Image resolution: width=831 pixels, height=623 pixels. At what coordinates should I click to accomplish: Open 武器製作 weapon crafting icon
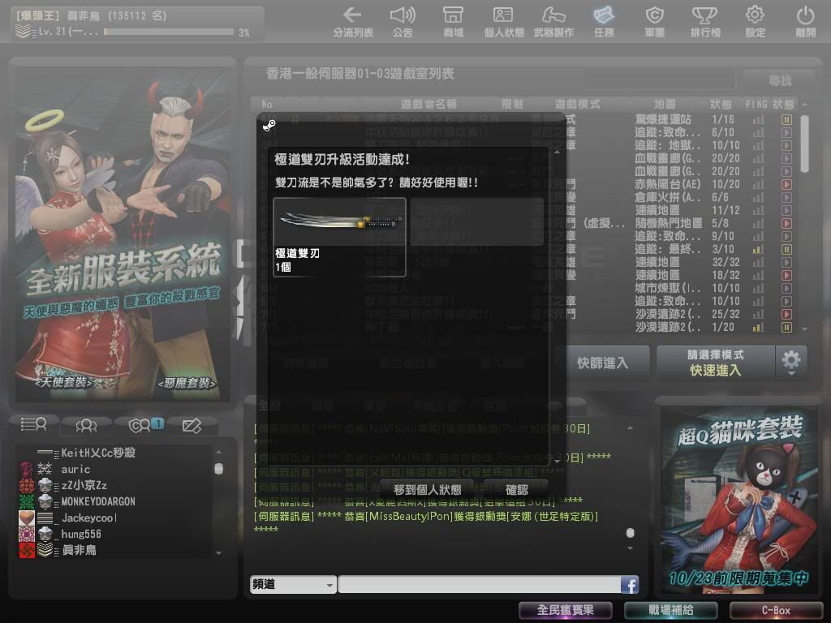[553, 15]
